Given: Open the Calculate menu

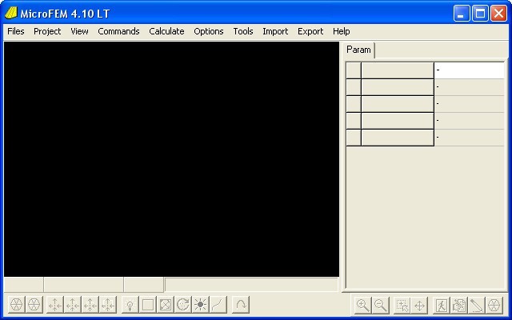Looking at the screenshot, I should point(166,31).
